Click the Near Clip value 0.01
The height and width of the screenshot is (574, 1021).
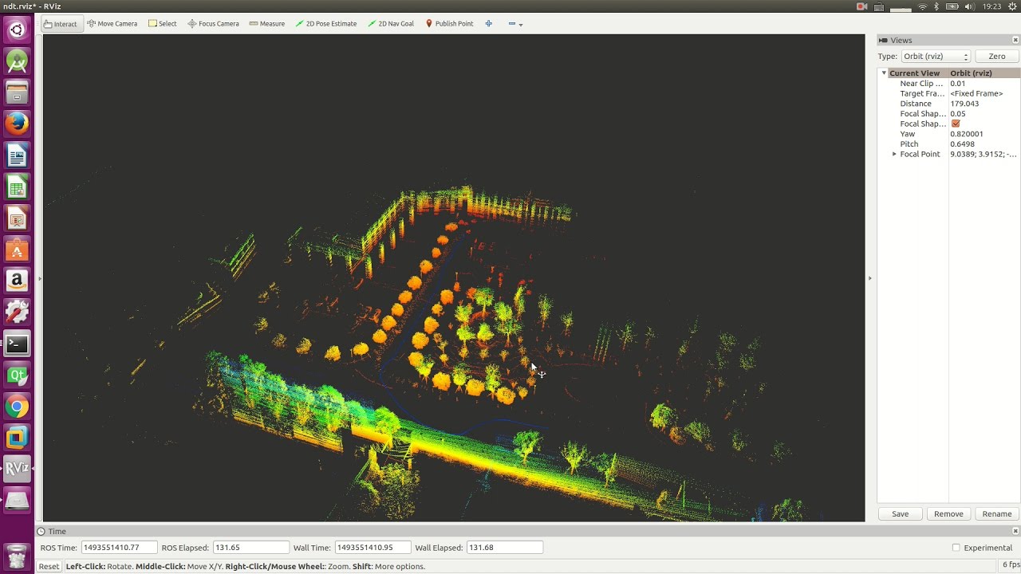click(x=957, y=84)
